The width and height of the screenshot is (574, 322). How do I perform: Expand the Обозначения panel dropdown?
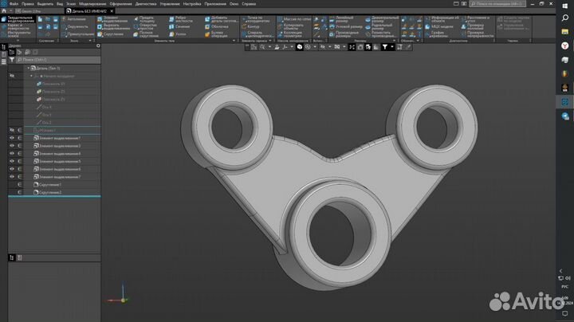coord(418,41)
